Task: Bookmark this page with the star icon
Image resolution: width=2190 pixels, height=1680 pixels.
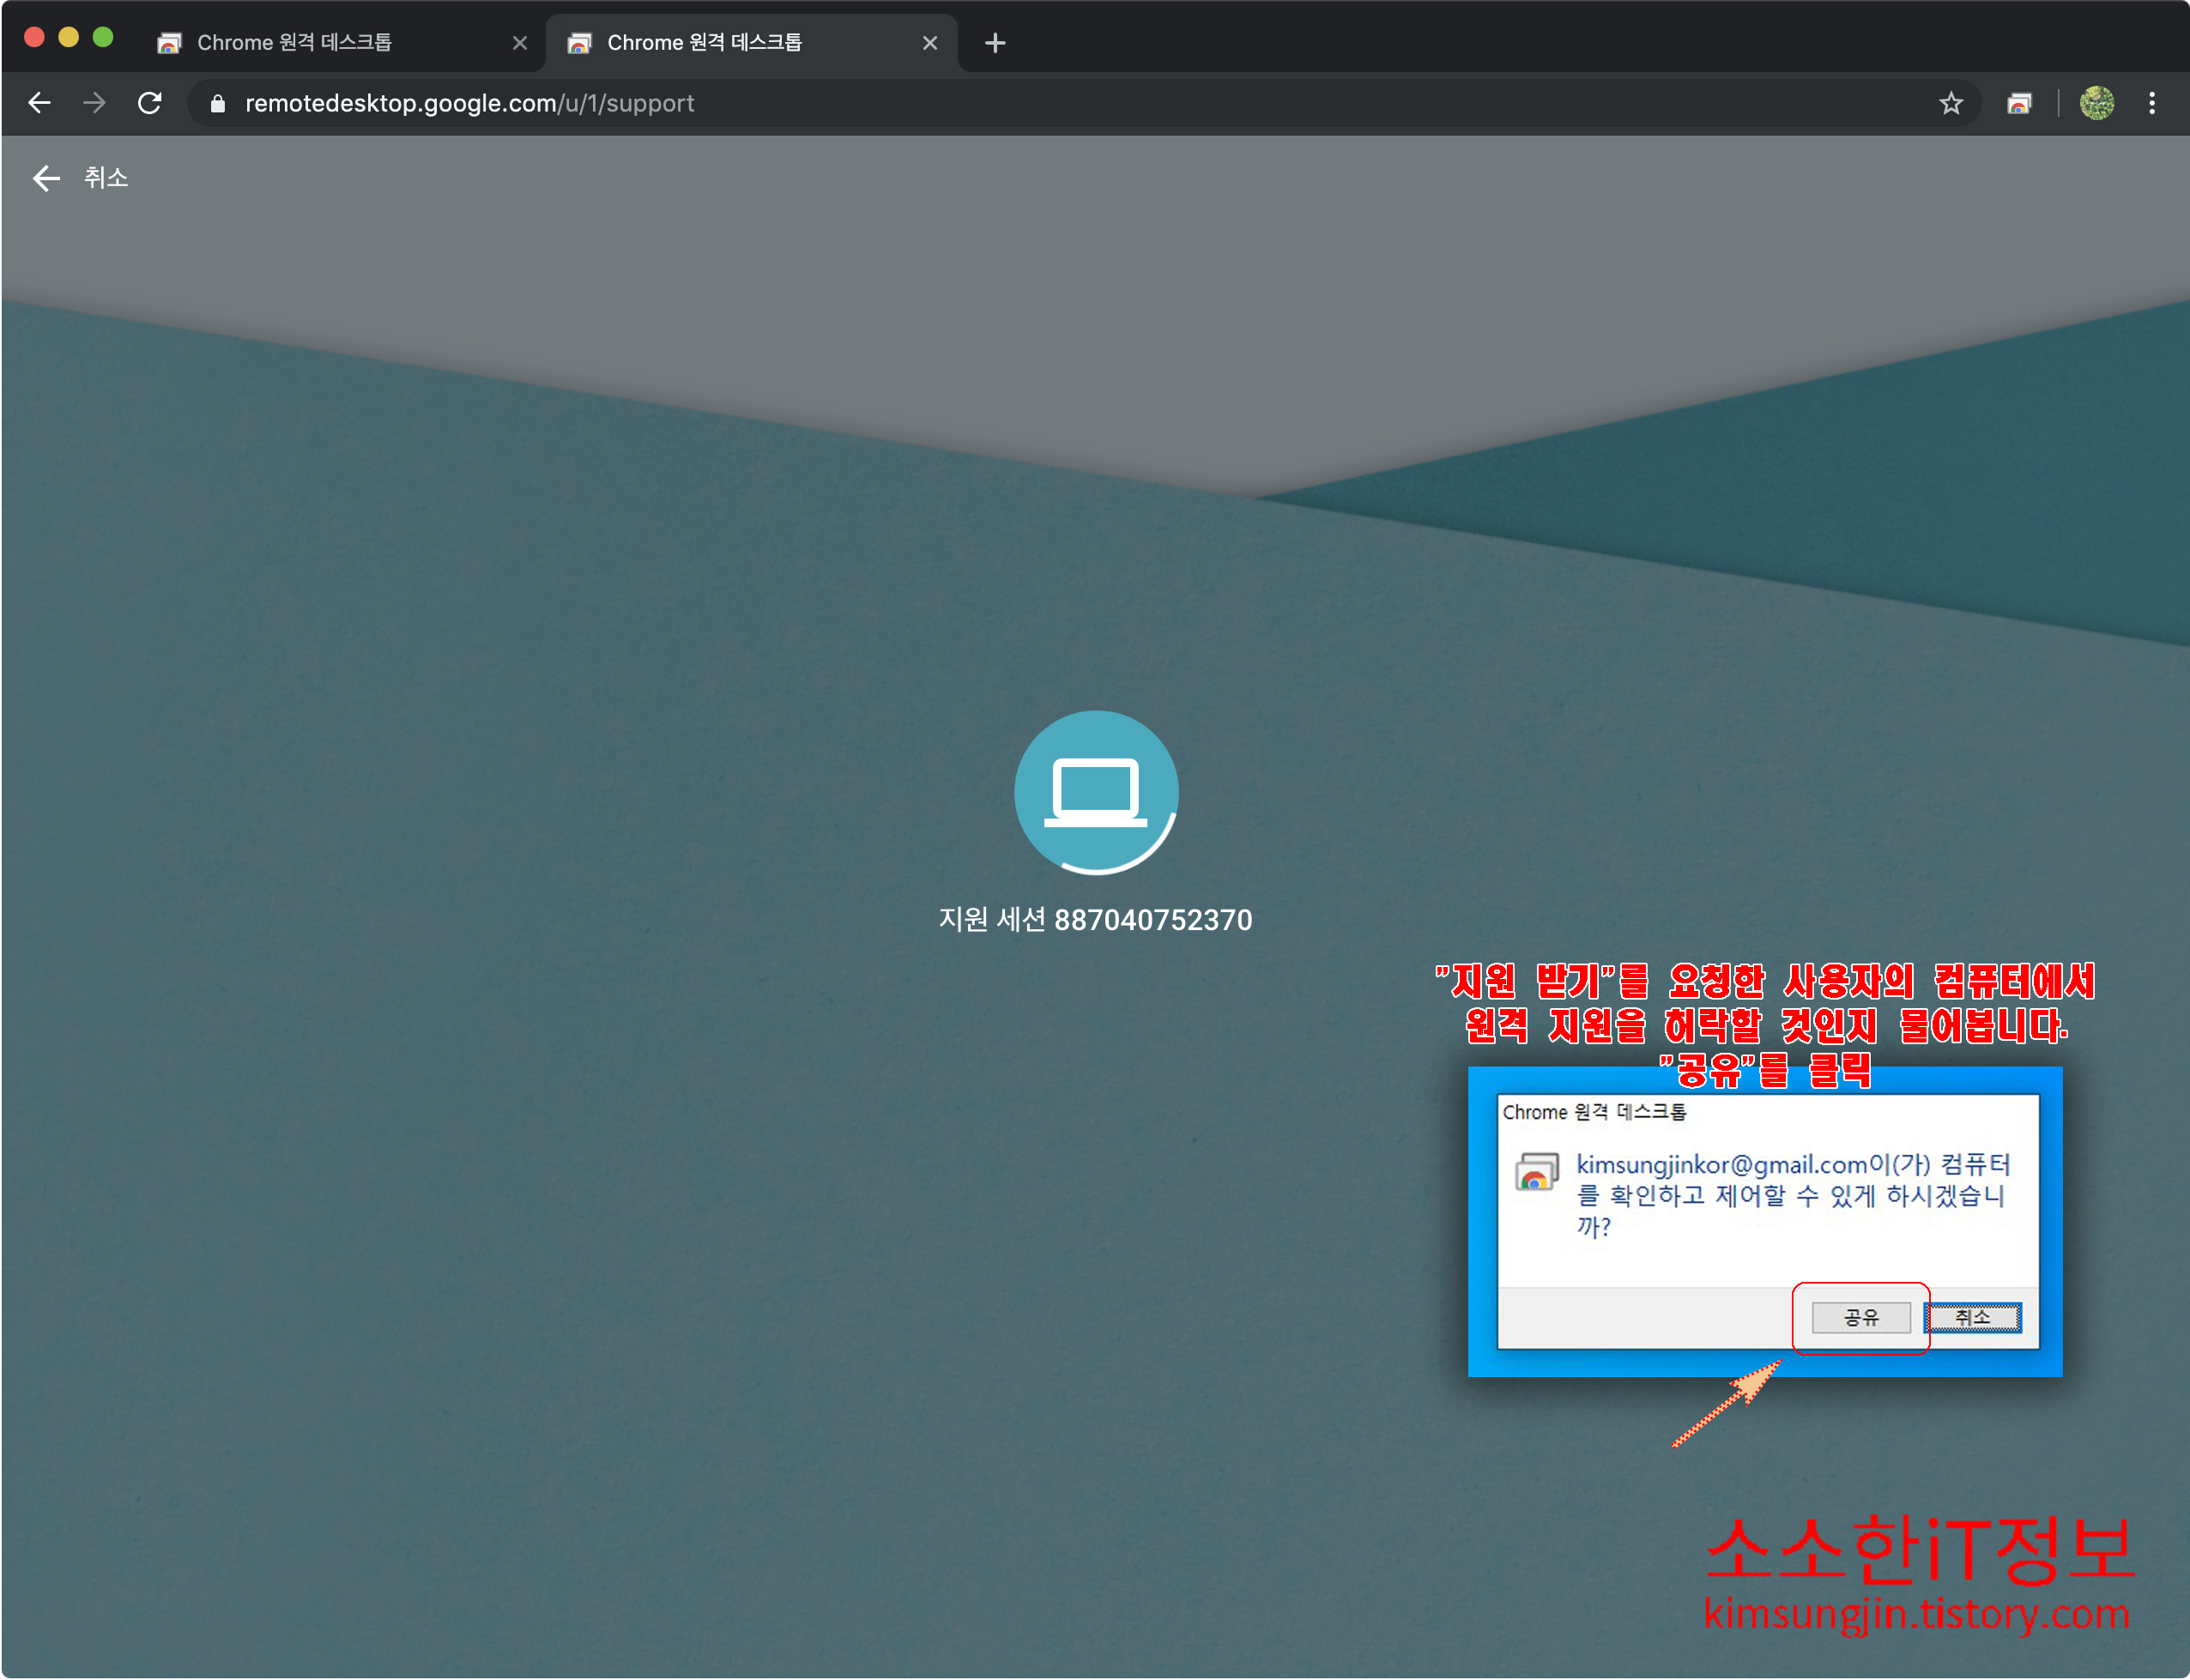Action: click(x=1950, y=103)
